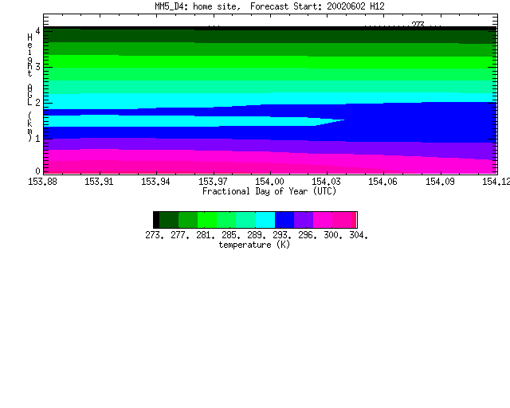510x408 pixels.
Task: Click the black band at the plot top
Action: pos(270,29)
